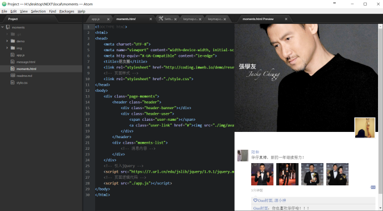Close the app.js tab
The image size is (383, 211).
coord(108,19)
